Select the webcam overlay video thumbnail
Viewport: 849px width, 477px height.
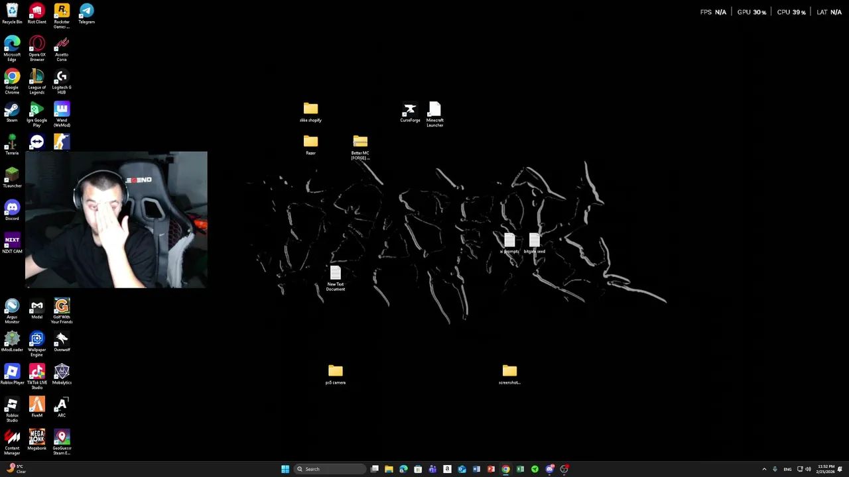click(x=116, y=219)
